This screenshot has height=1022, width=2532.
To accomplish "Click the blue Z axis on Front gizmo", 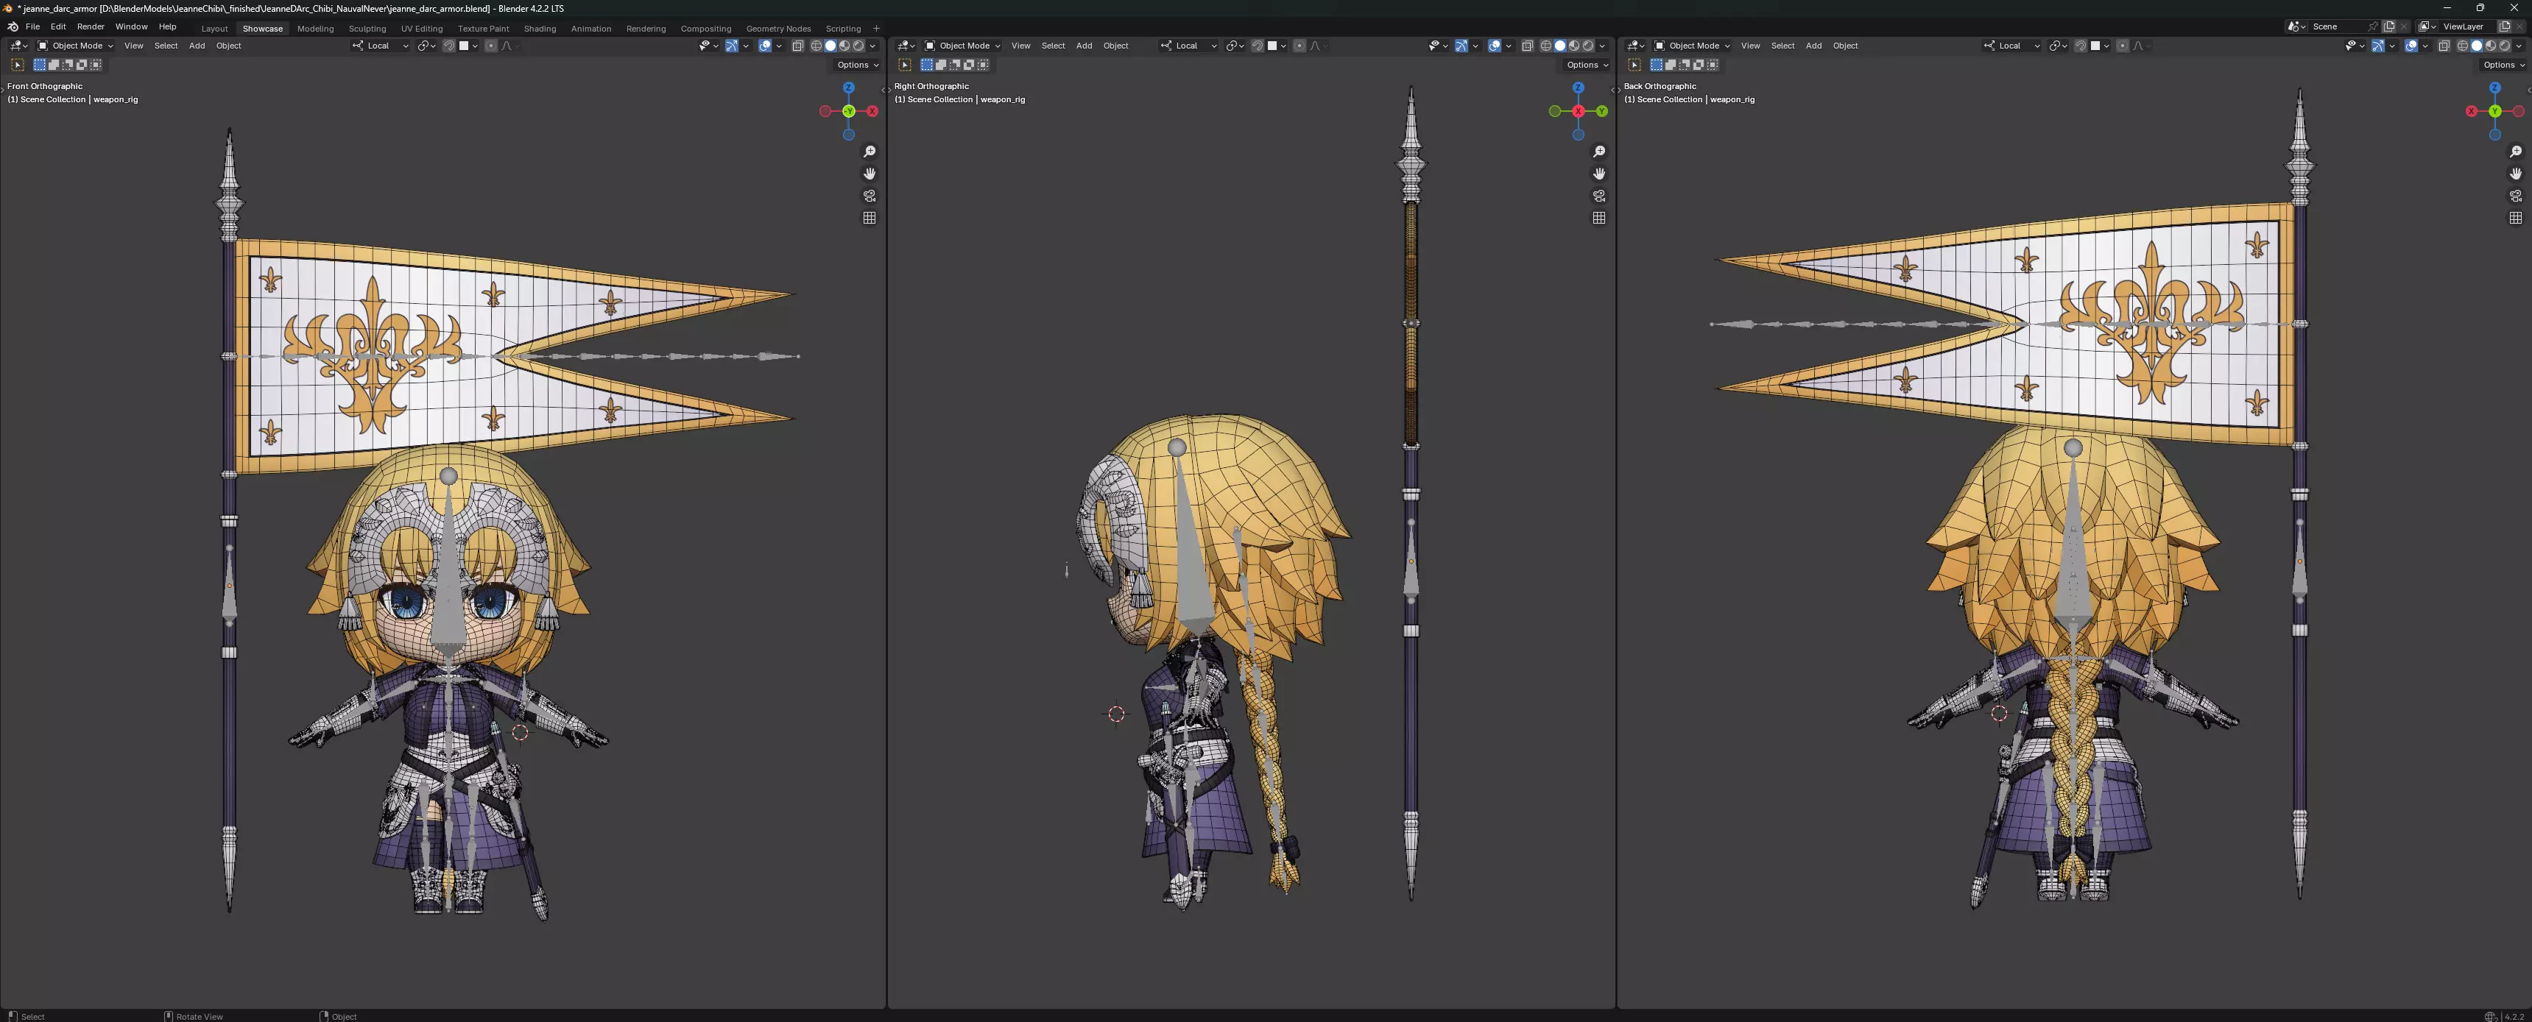I will tap(848, 88).
